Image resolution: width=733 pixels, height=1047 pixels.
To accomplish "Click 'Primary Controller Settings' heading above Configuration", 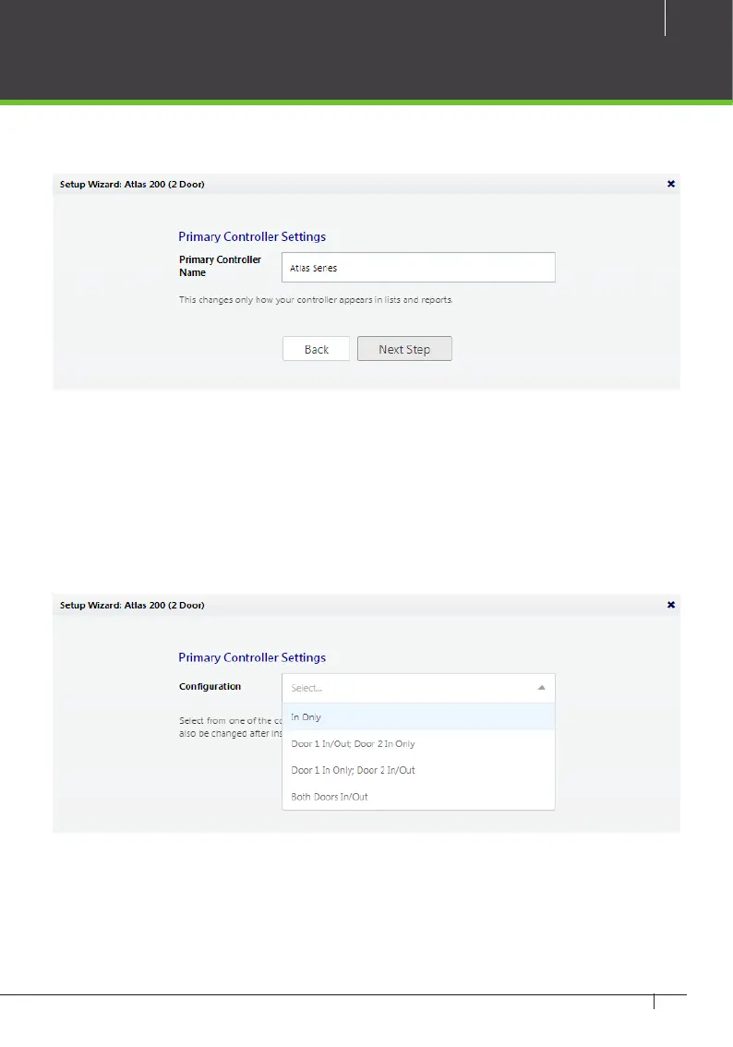I will click(x=252, y=657).
